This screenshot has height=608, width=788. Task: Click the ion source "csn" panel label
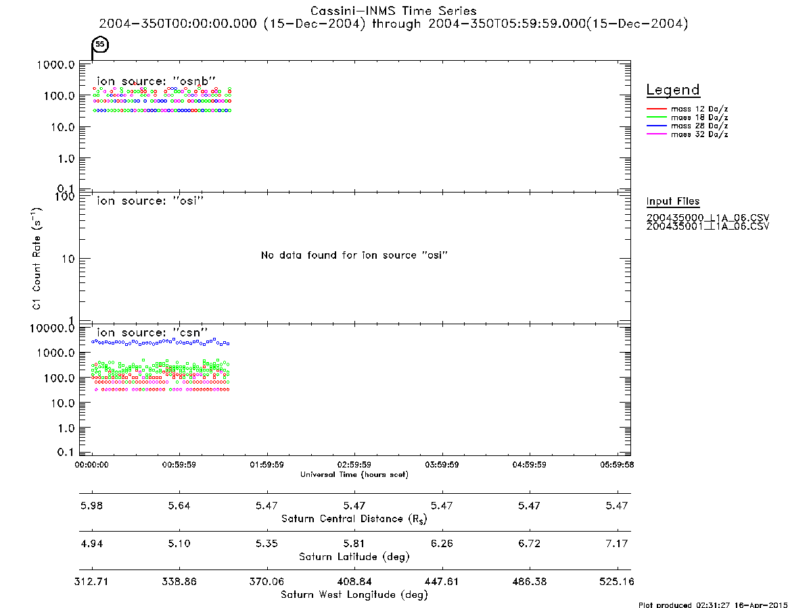pos(152,332)
